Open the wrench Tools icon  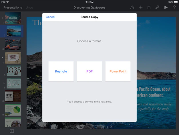(x=157, y=7)
